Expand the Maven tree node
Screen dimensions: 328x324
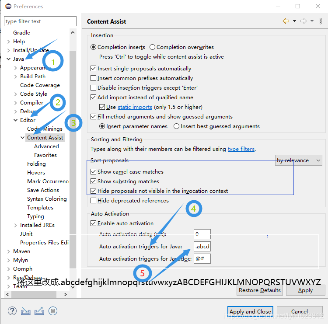pyautogui.click(x=9, y=251)
